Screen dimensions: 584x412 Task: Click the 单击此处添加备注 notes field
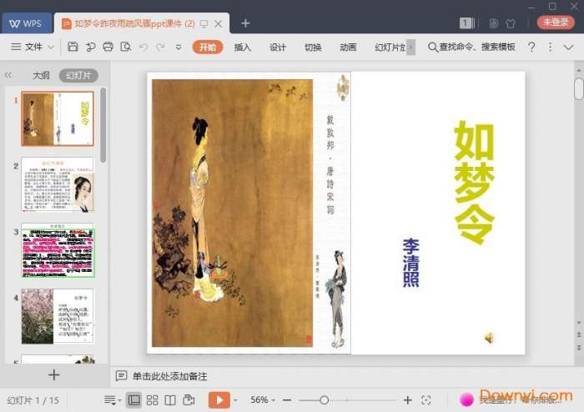coord(169,376)
